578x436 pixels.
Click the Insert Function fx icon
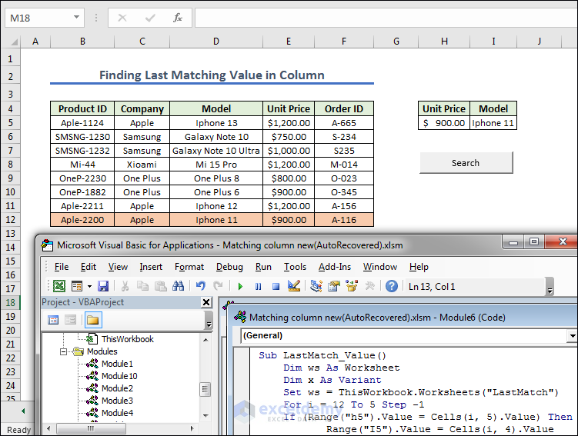point(178,17)
